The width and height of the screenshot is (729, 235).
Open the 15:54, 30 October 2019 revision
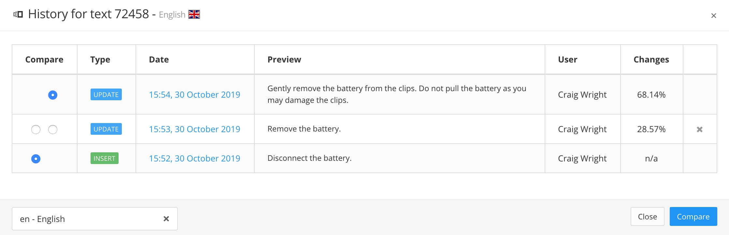194,95
